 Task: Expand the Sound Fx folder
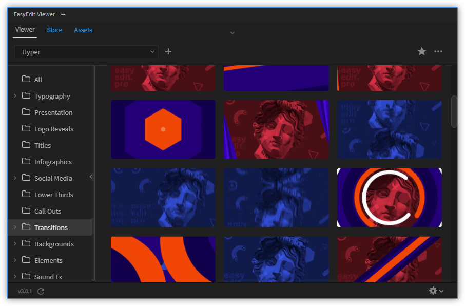[15, 276]
